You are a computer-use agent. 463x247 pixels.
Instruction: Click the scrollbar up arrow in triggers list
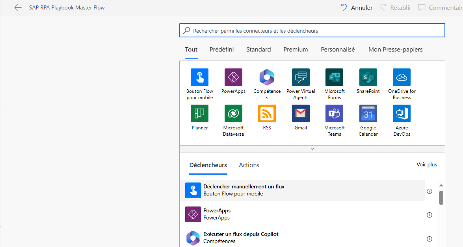[441, 185]
